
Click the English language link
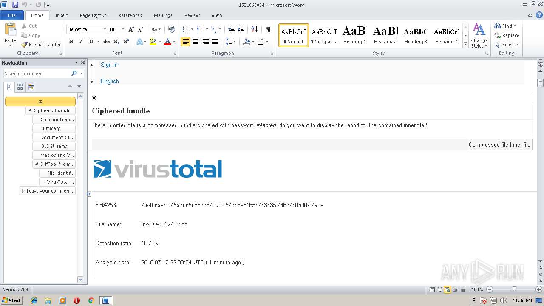[x=110, y=81]
